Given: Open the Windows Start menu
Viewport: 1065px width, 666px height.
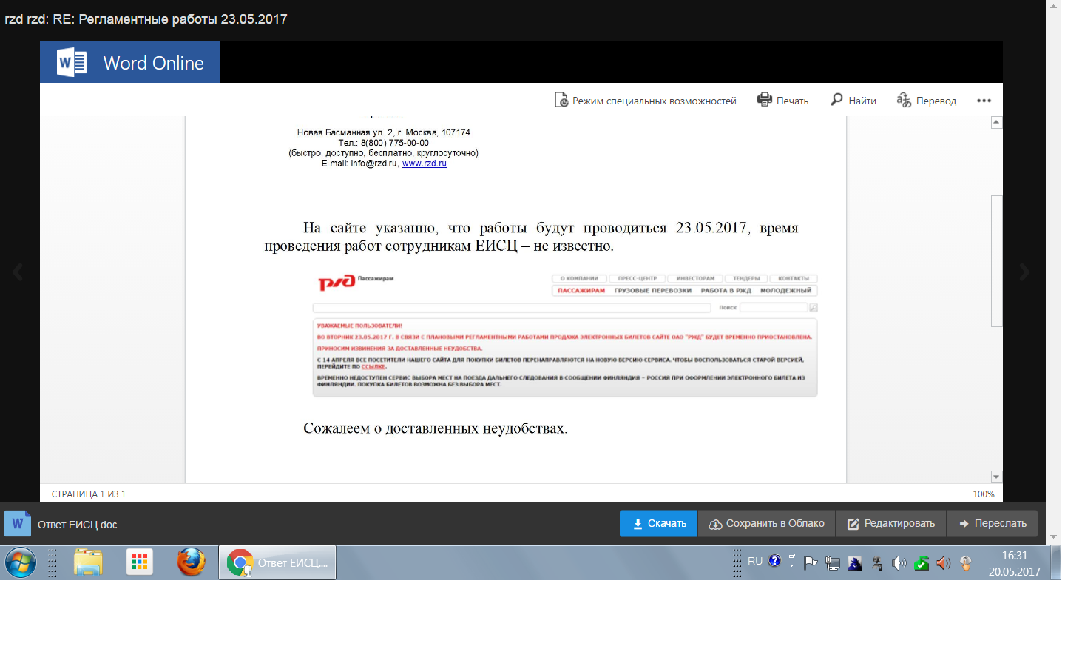Looking at the screenshot, I should coord(21,563).
